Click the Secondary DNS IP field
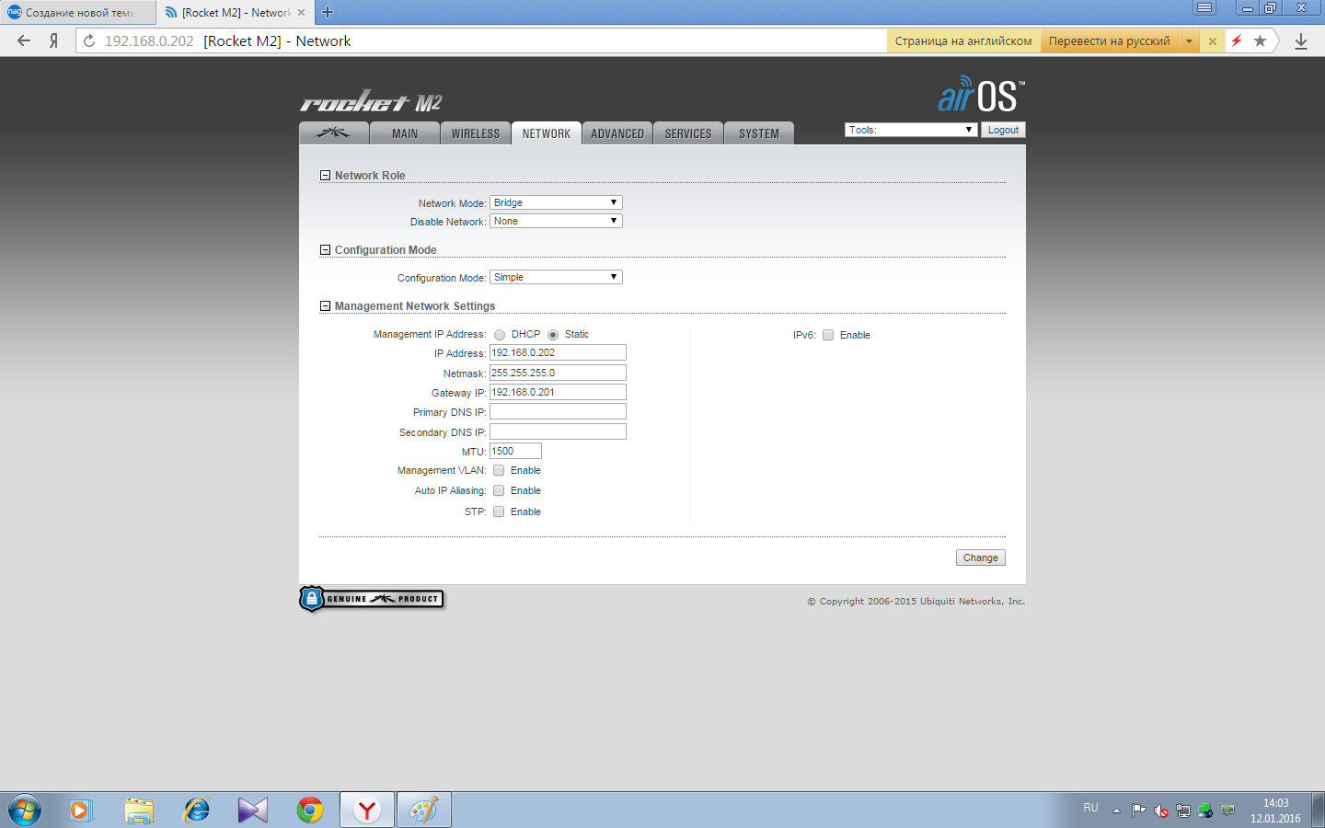Viewport: 1325px width, 828px height. 558,431
